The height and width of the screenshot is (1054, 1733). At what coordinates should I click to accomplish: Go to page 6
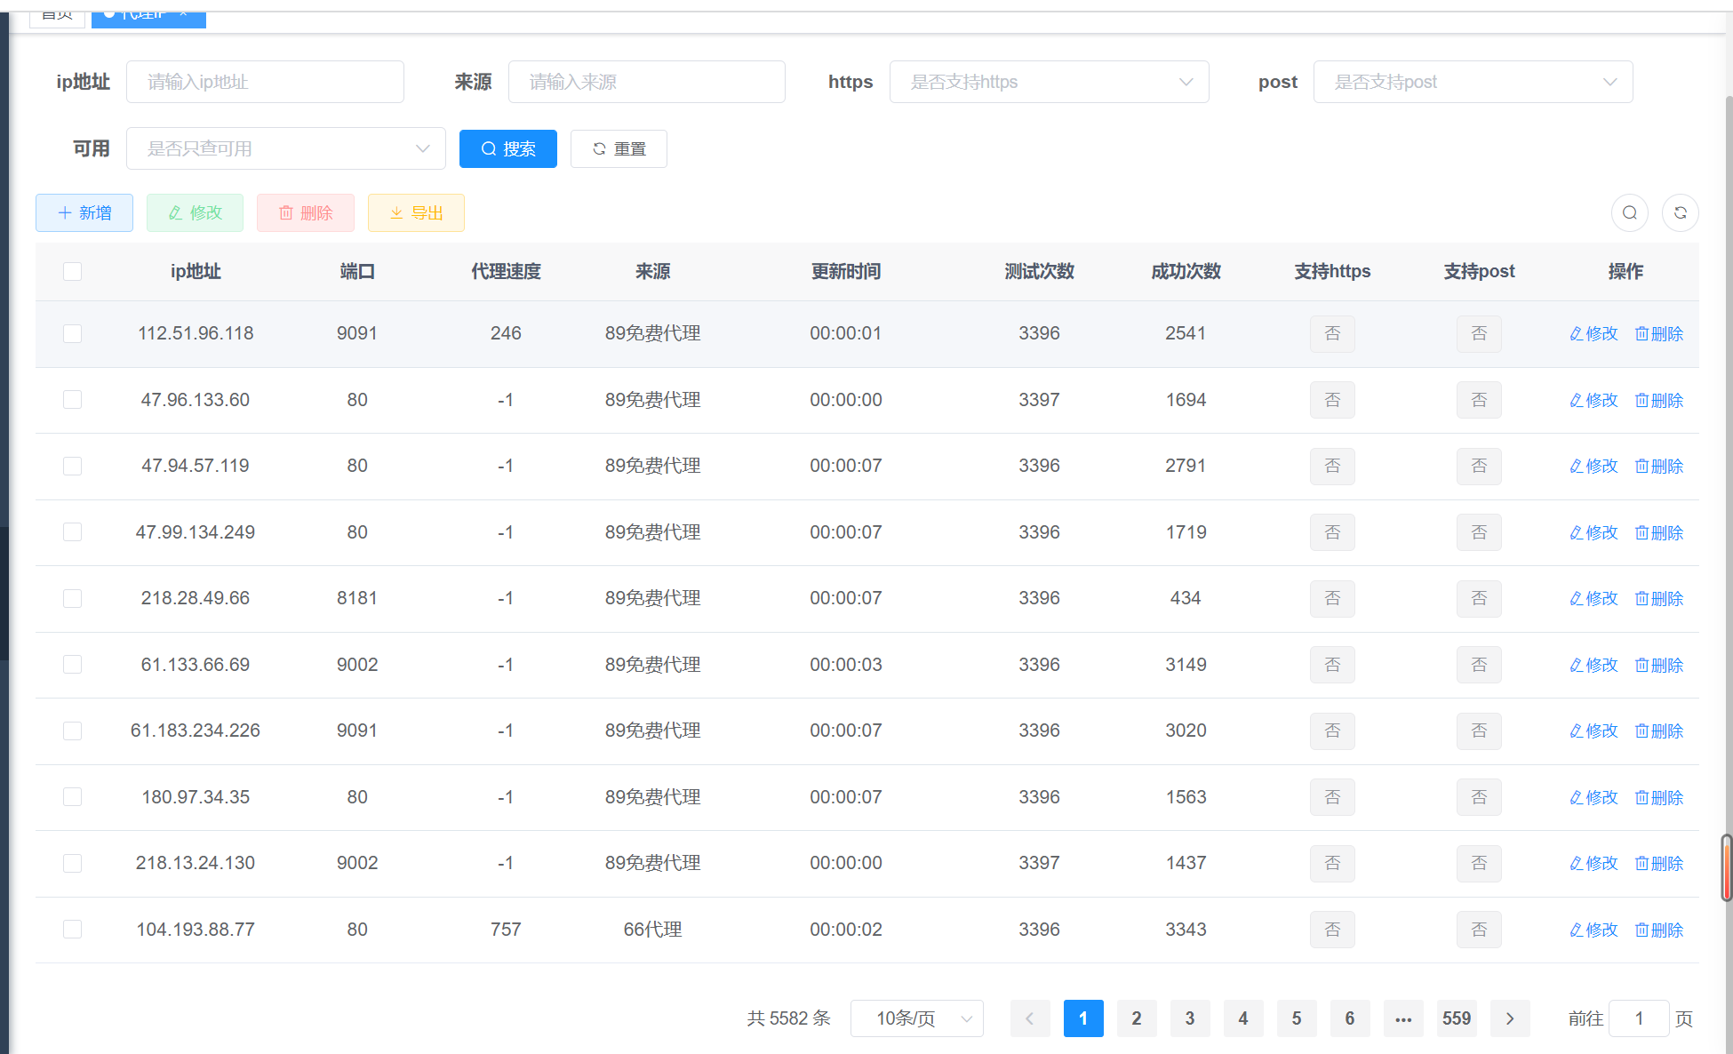[1350, 1018]
